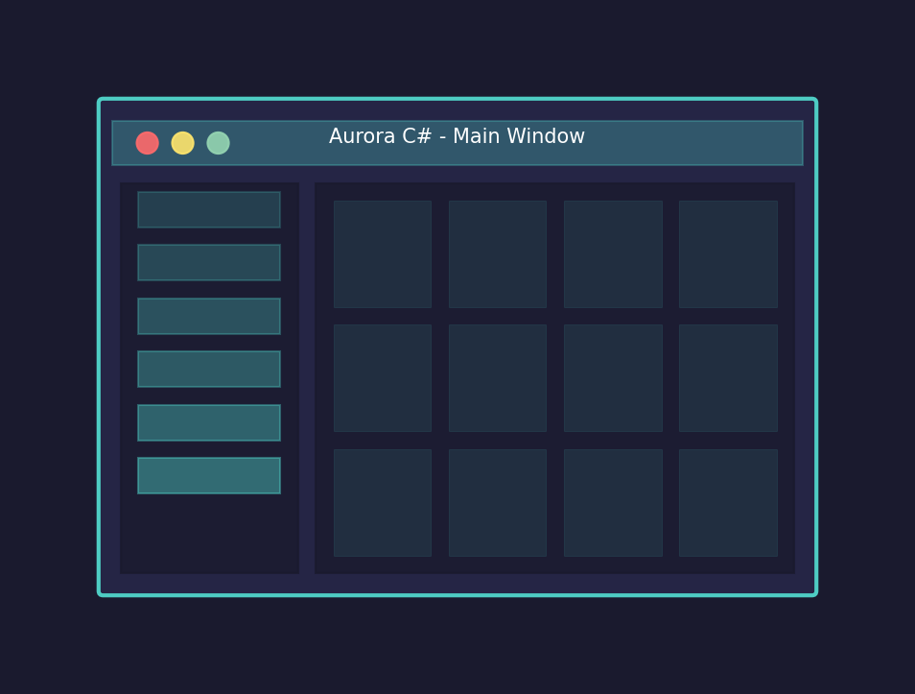Choose the fourth sidebar button from top
Screen dimensions: 915x694
pos(208,369)
